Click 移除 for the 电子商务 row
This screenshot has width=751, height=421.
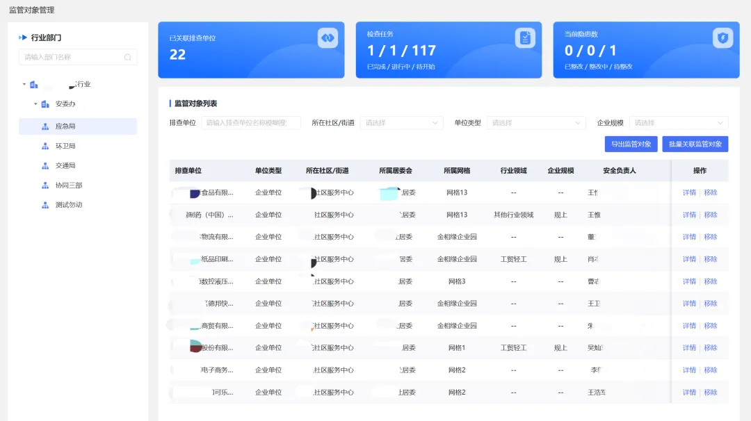[710, 370]
